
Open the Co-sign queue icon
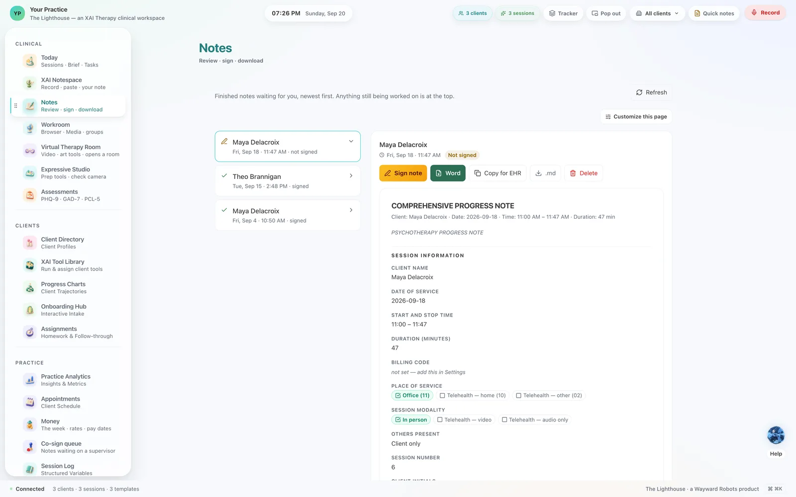(30, 447)
